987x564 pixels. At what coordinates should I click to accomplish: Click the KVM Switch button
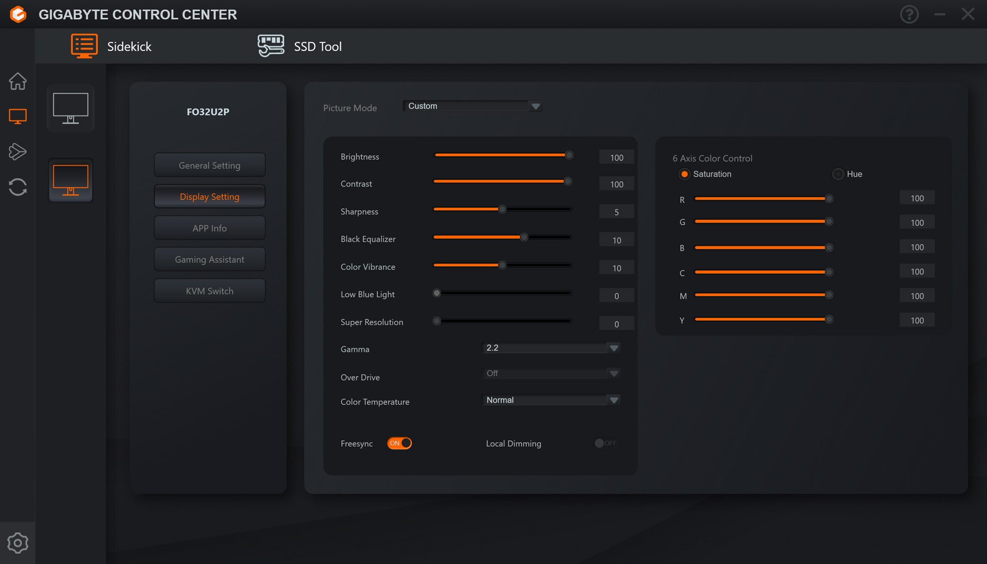tap(209, 291)
